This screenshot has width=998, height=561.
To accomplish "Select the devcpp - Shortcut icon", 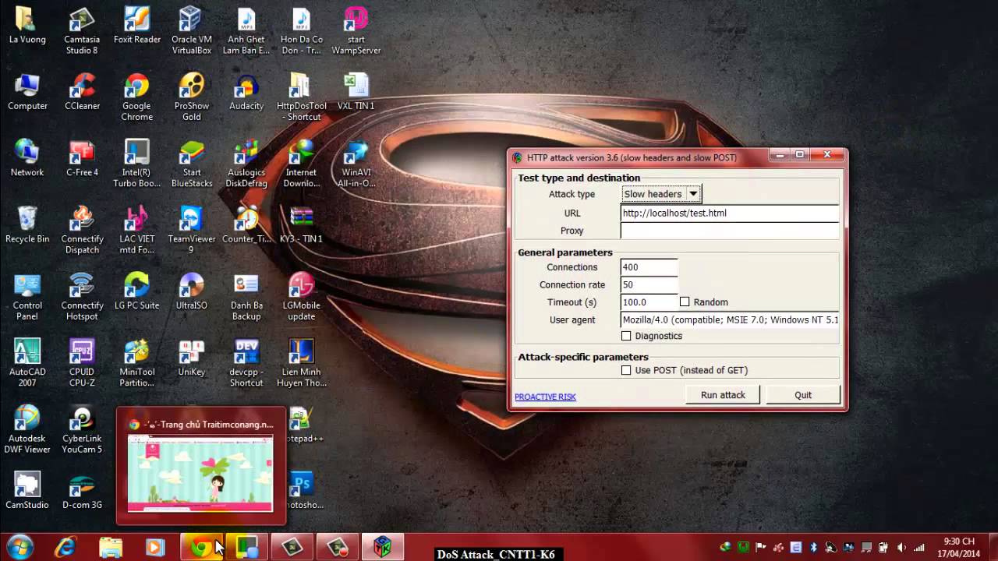I will (x=246, y=363).
